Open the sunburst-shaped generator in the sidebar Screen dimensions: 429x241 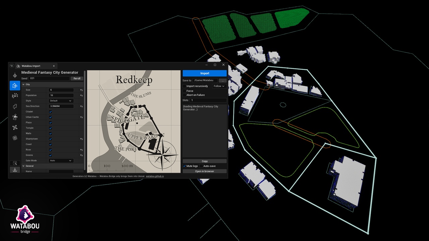(x=15, y=96)
